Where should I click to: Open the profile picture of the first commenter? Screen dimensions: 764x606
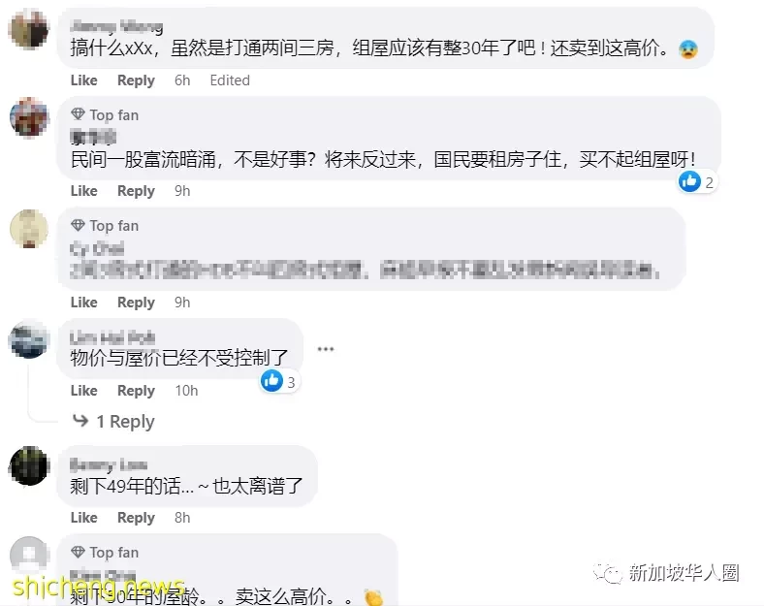pyautogui.click(x=29, y=29)
